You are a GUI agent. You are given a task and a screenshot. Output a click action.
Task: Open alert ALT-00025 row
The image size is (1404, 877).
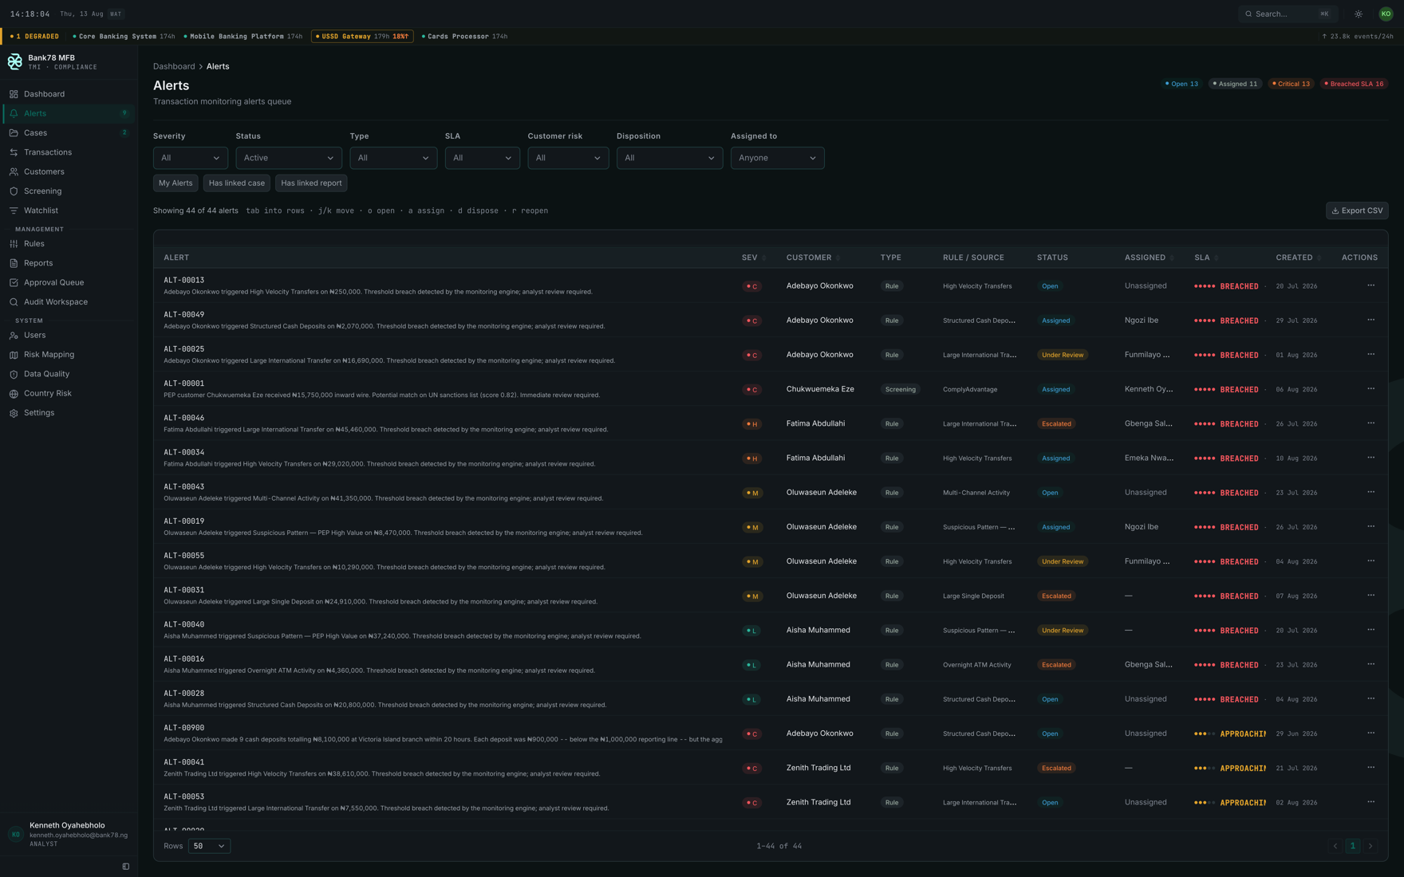pos(771,354)
